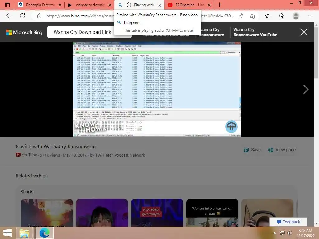Click TWiT Tech Podcast Network author text
Screen dimensions: 319x239
click(120, 155)
